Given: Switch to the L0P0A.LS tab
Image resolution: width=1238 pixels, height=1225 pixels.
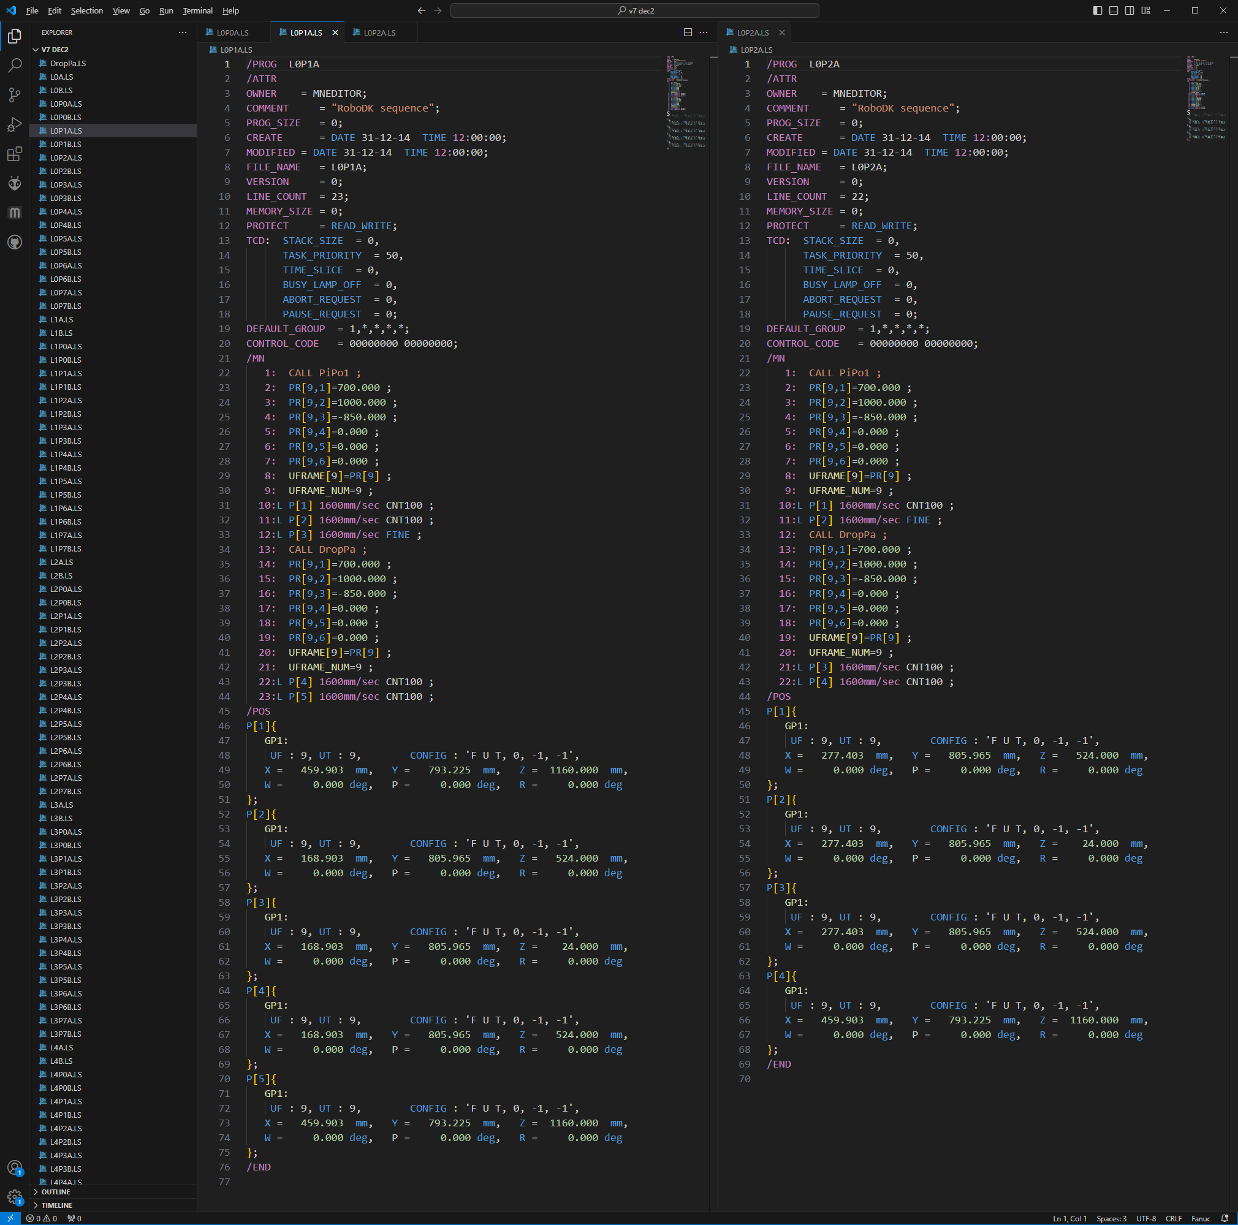Looking at the screenshot, I should pos(232,32).
